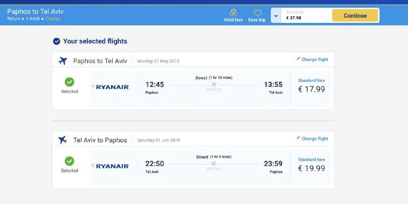Image resolution: width=408 pixels, height=204 pixels.
Task: Click the Ryanair logo on the outbound flight
Action: tap(110, 87)
